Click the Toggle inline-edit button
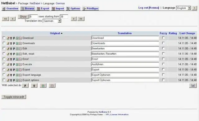The width and height of the screenshot is (199, 121). point(14,97)
